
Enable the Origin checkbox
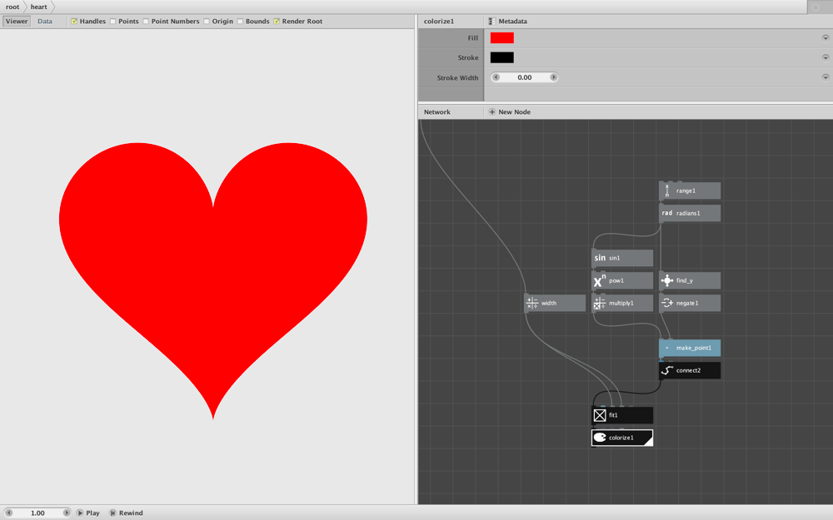206,22
